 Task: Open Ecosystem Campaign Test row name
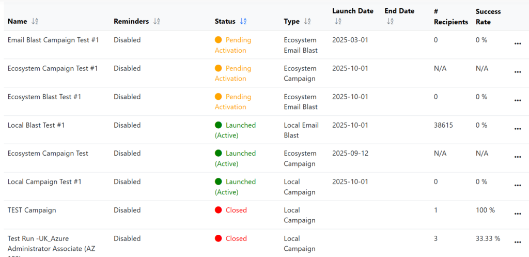tap(48, 154)
